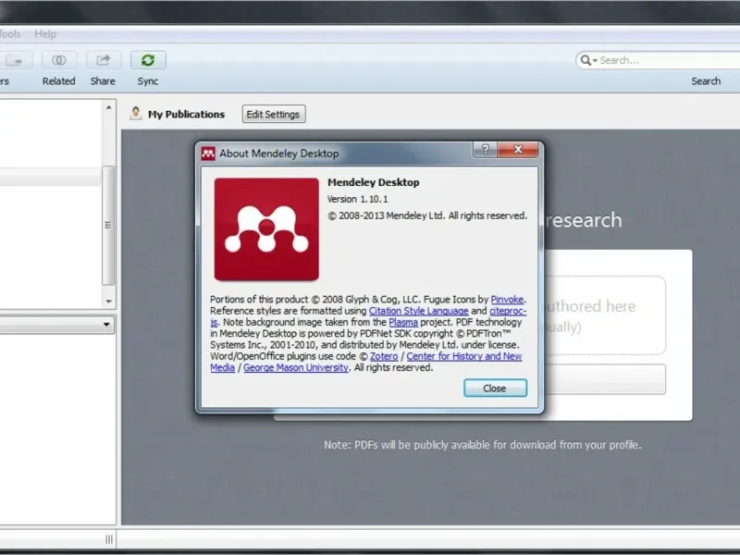The height and width of the screenshot is (555, 740).
Task: Click the 'Version 1.10.1' text
Action: 357,199
